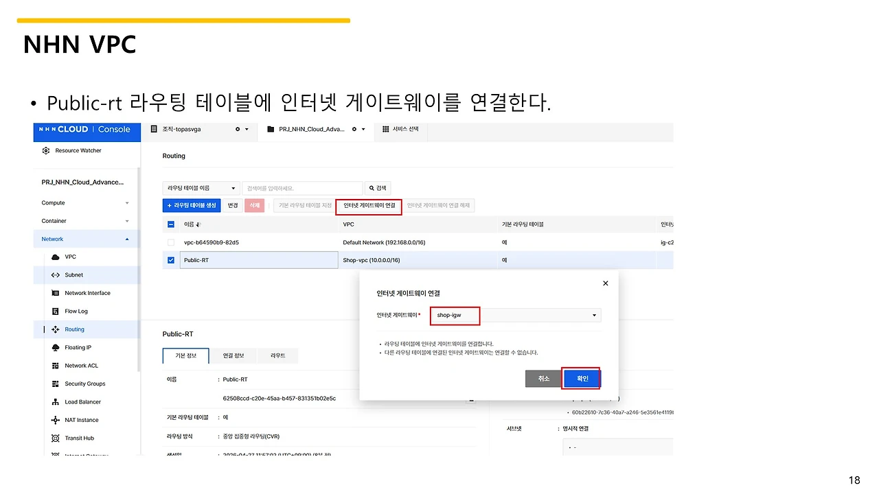Open the 서비스 선택 tab
This screenshot has width=879, height=494.
click(400, 129)
